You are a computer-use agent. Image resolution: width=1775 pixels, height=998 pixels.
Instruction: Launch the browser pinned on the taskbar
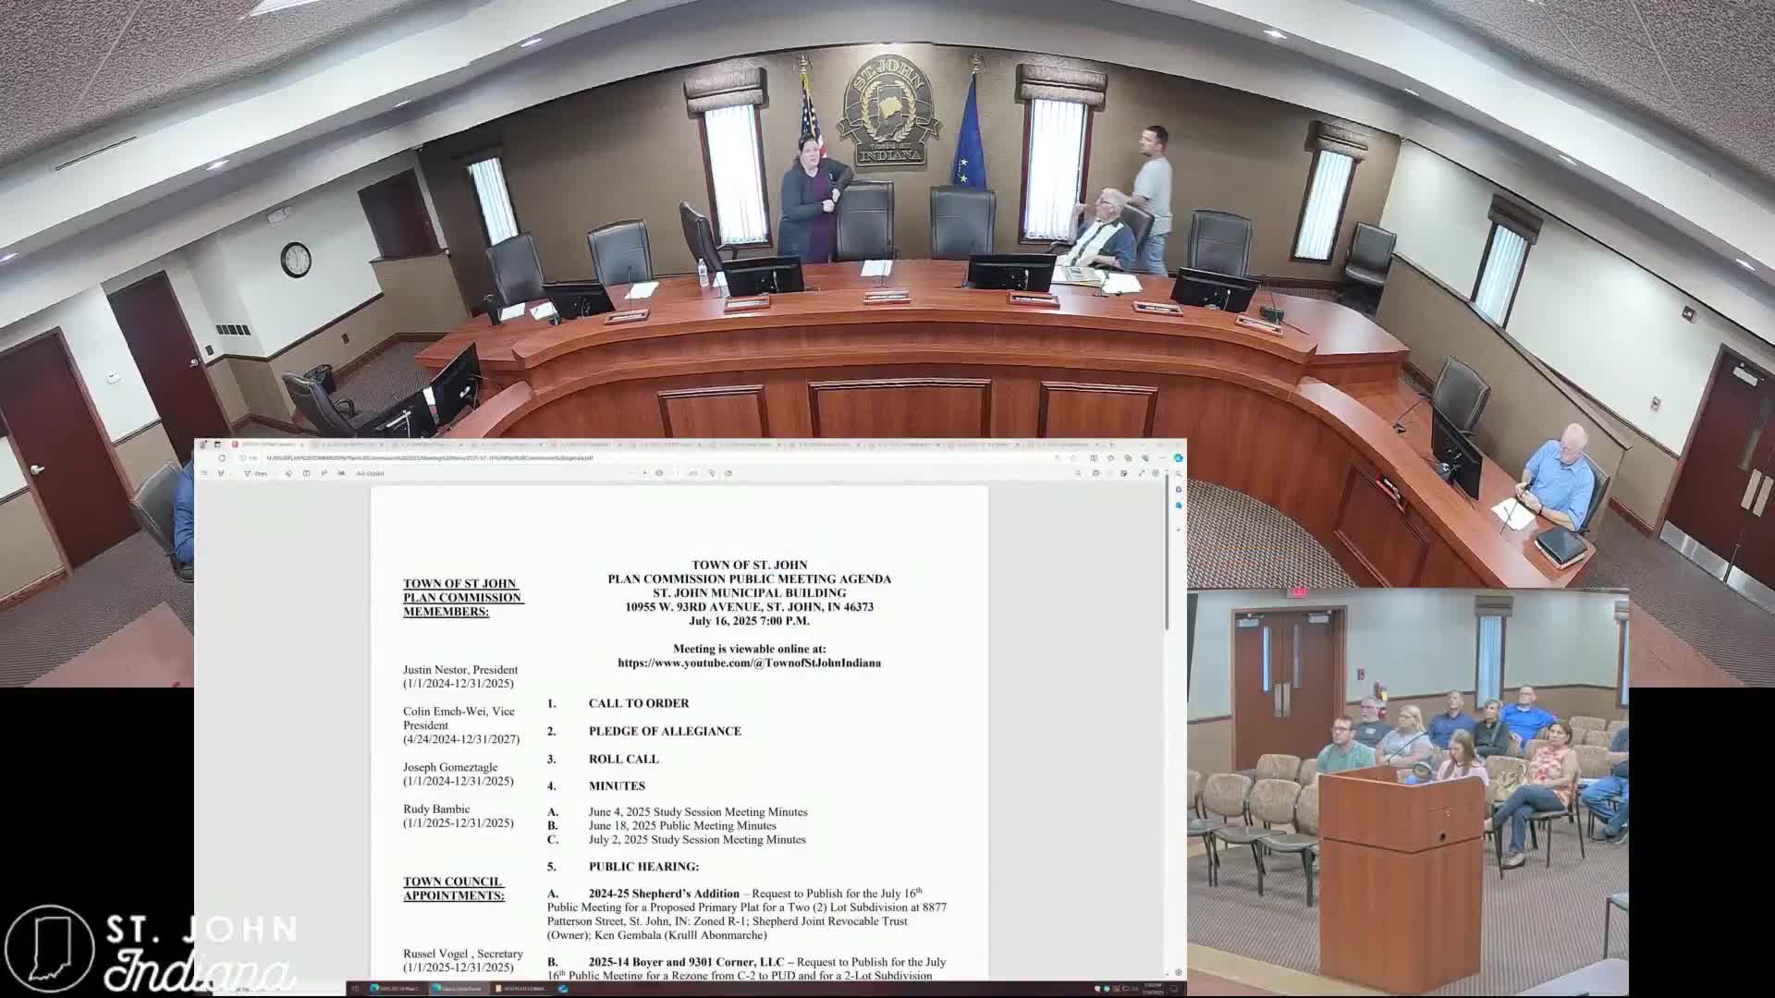tap(561, 989)
